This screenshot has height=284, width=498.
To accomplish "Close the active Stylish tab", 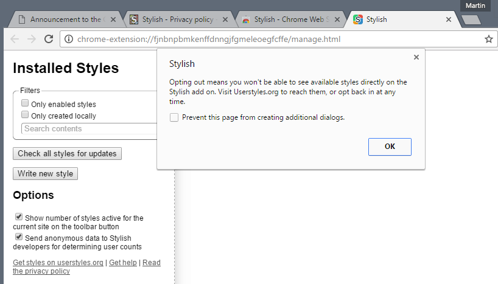I will 449,19.
